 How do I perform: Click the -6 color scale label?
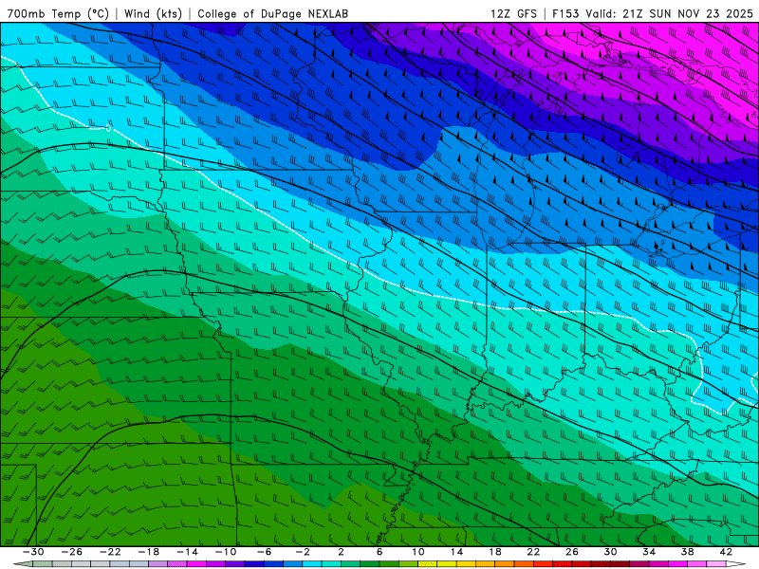coord(264,552)
